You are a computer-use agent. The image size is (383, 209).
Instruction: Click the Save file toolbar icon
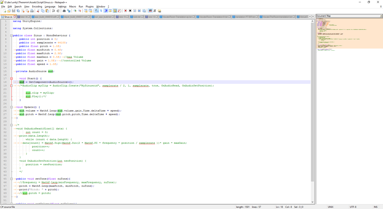pos(13,11)
